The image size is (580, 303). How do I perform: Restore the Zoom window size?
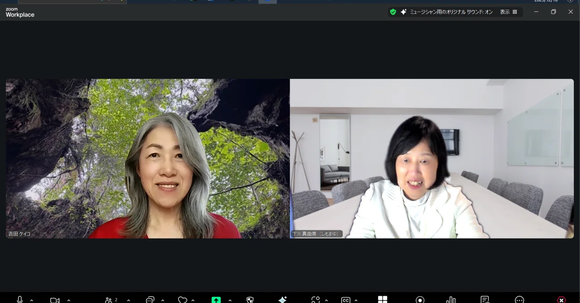point(553,12)
